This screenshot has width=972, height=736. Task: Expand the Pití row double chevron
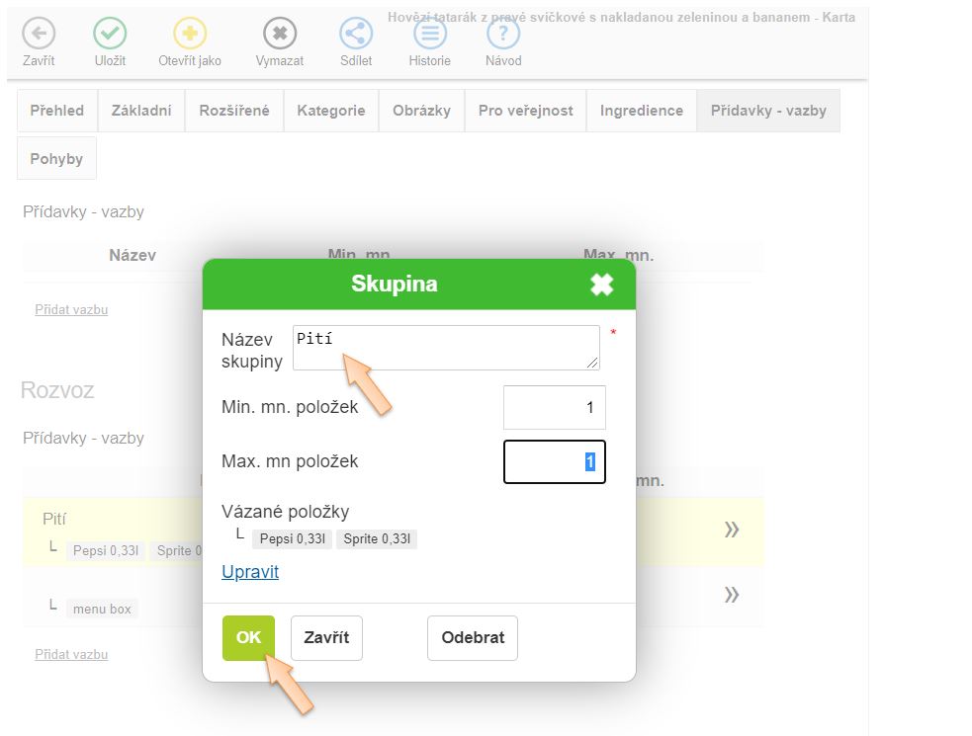click(732, 530)
